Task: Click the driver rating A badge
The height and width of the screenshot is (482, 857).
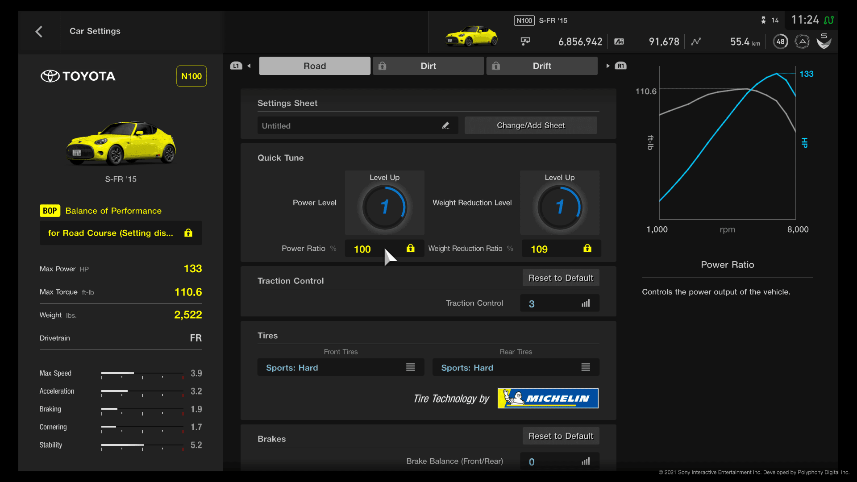Action: [802, 42]
